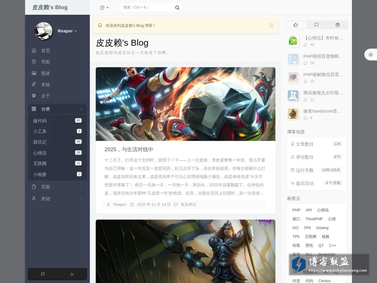Open the 首页 home icon in sidebar
The width and height of the screenshot is (377, 283).
pyautogui.click(x=34, y=51)
